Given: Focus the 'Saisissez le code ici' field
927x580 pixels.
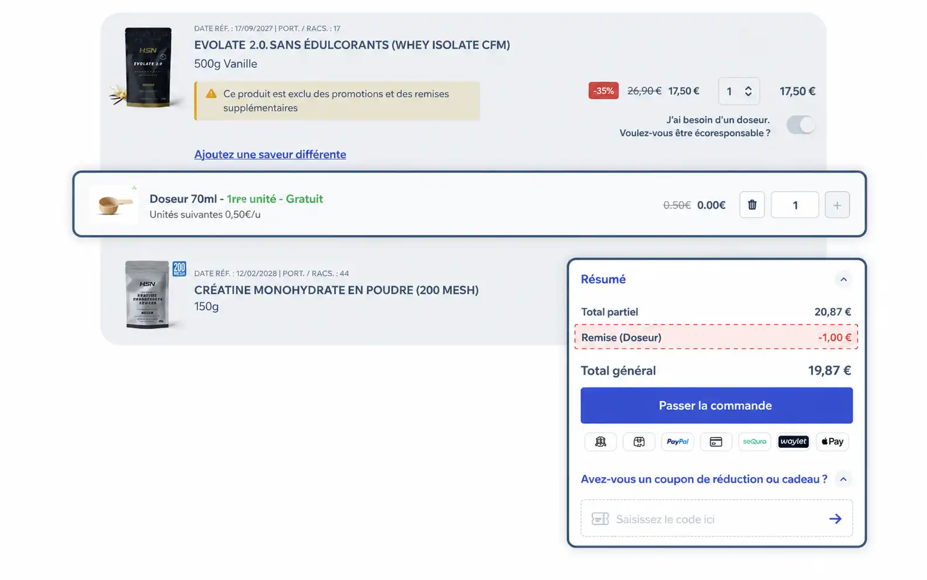Looking at the screenshot, I should 717,519.
